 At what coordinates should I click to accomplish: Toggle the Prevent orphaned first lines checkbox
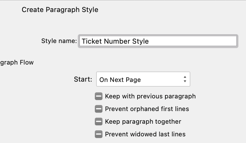pos(99,109)
